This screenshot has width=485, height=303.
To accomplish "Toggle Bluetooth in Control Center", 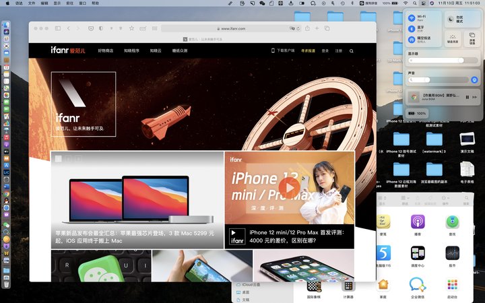I will click(x=412, y=29).
